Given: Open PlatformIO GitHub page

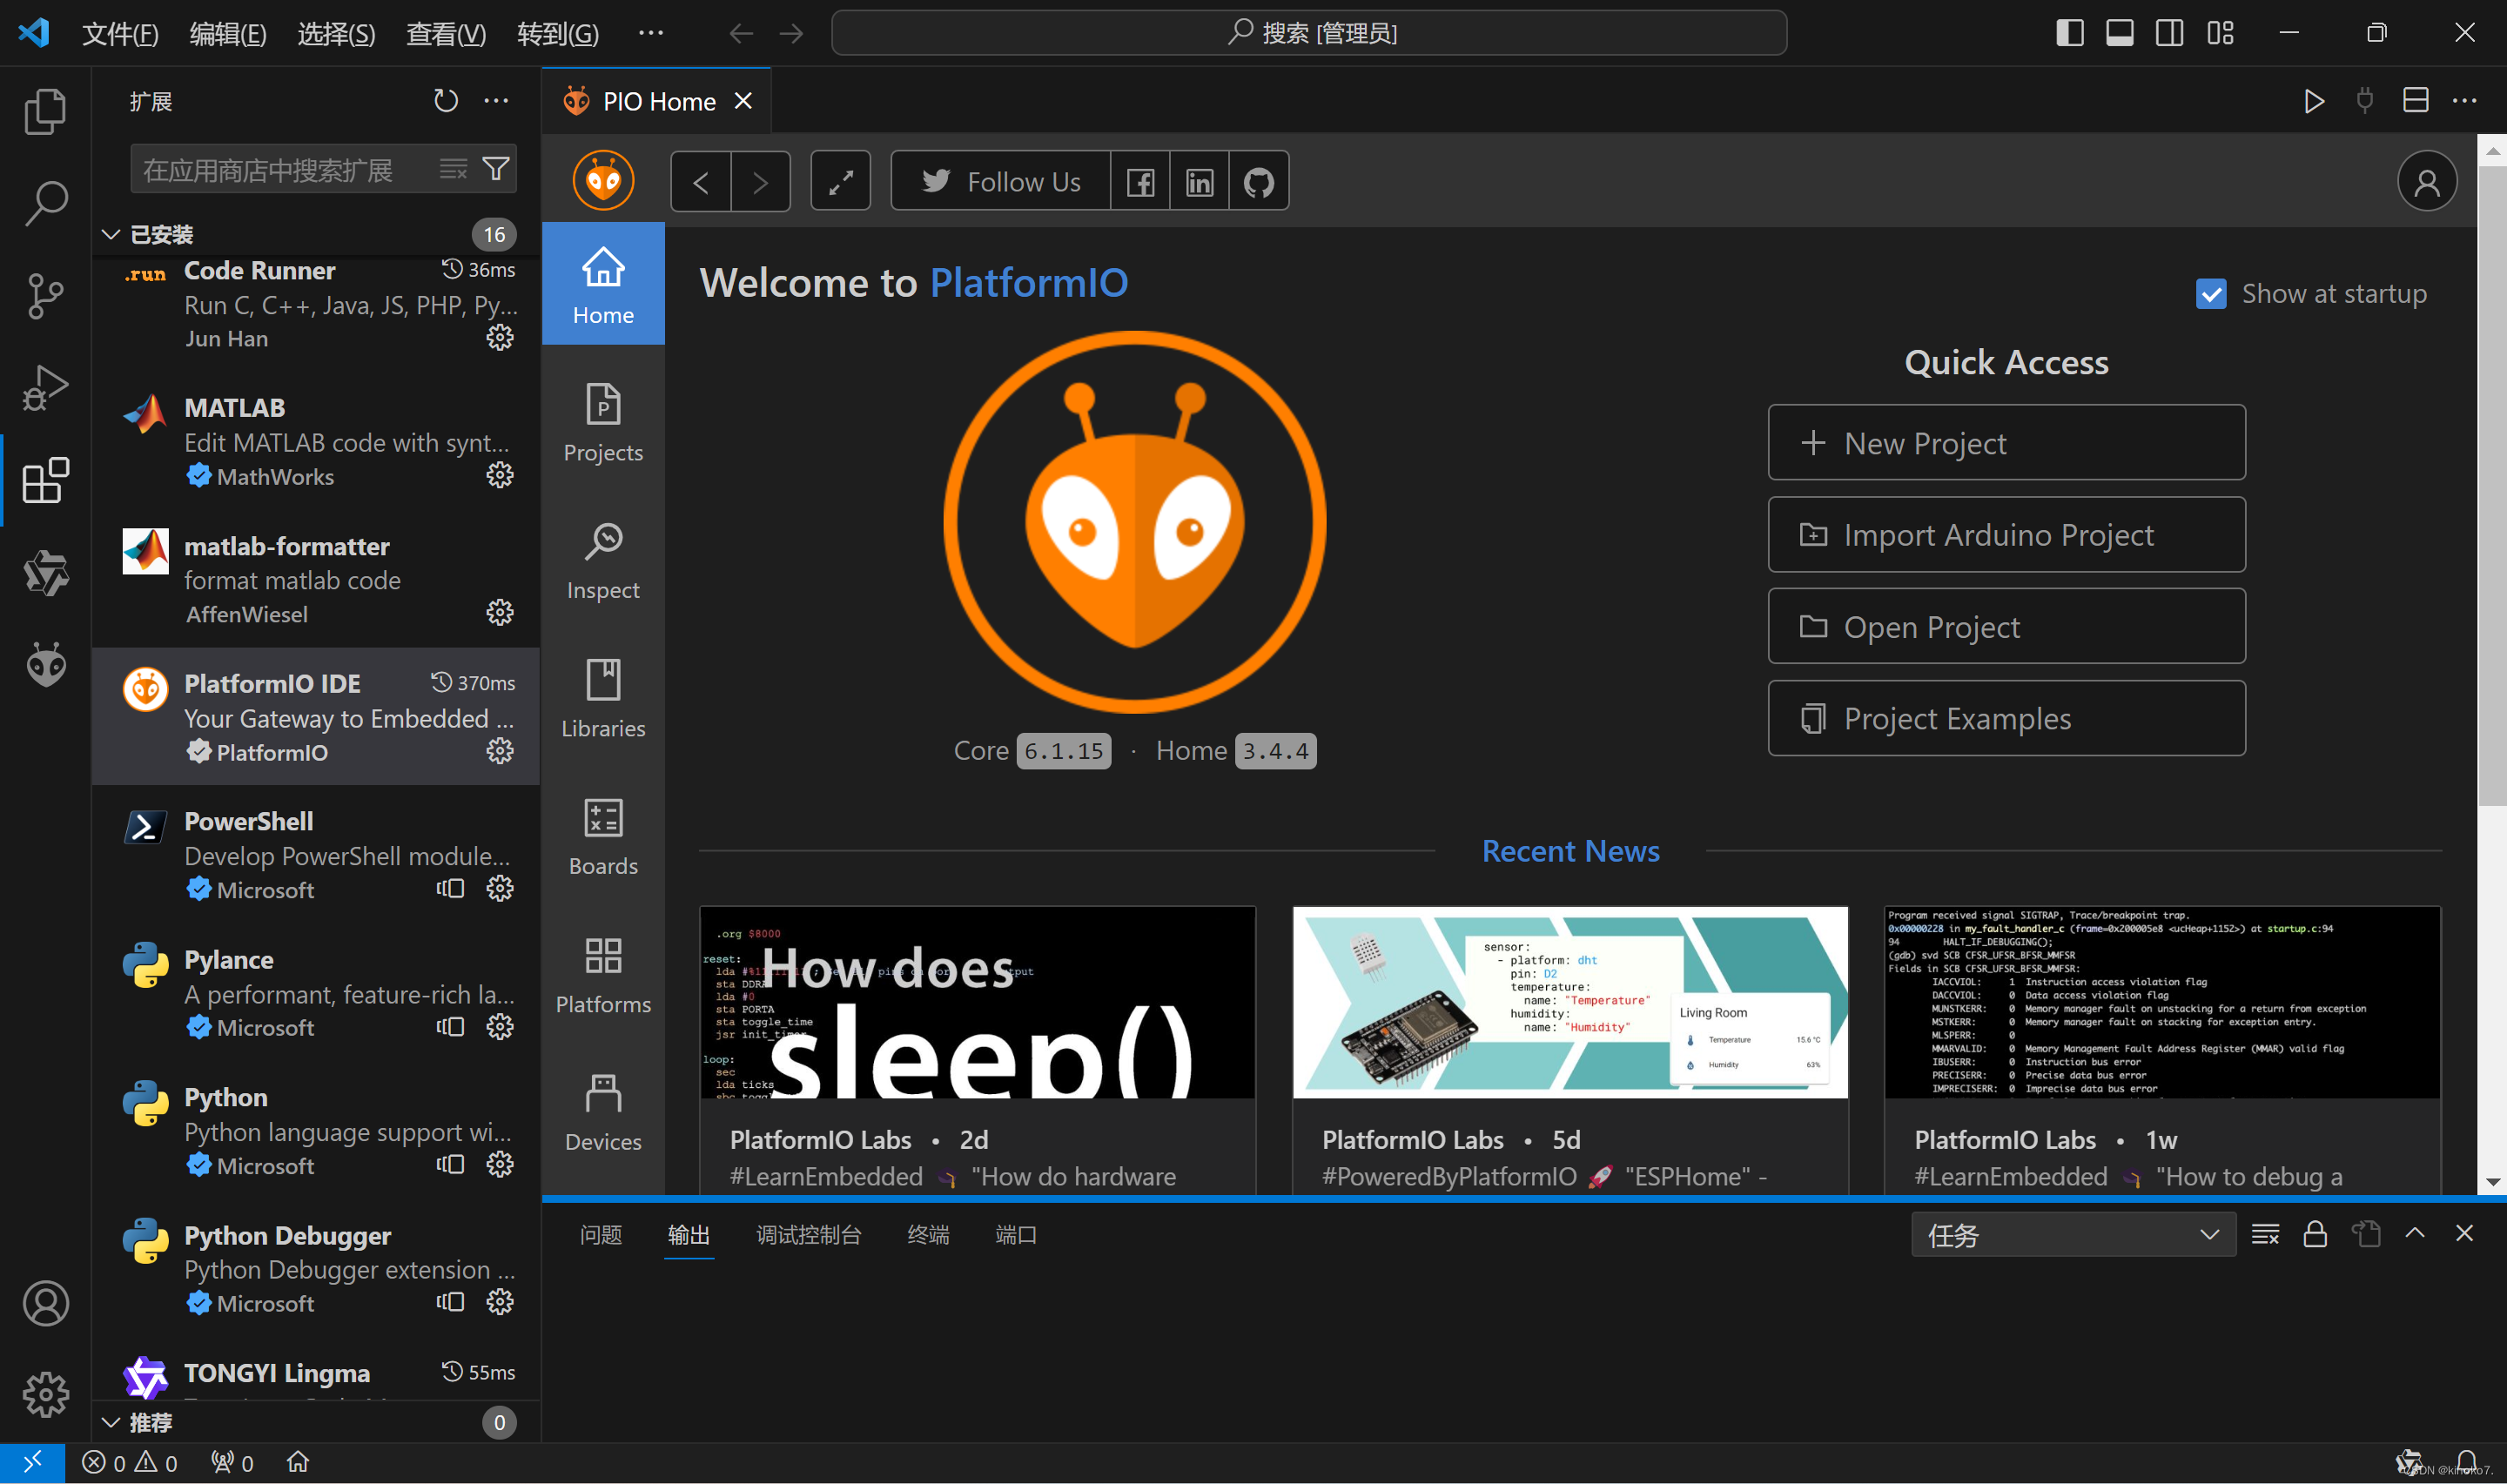Looking at the screenshot, I should pos(1258,182).
